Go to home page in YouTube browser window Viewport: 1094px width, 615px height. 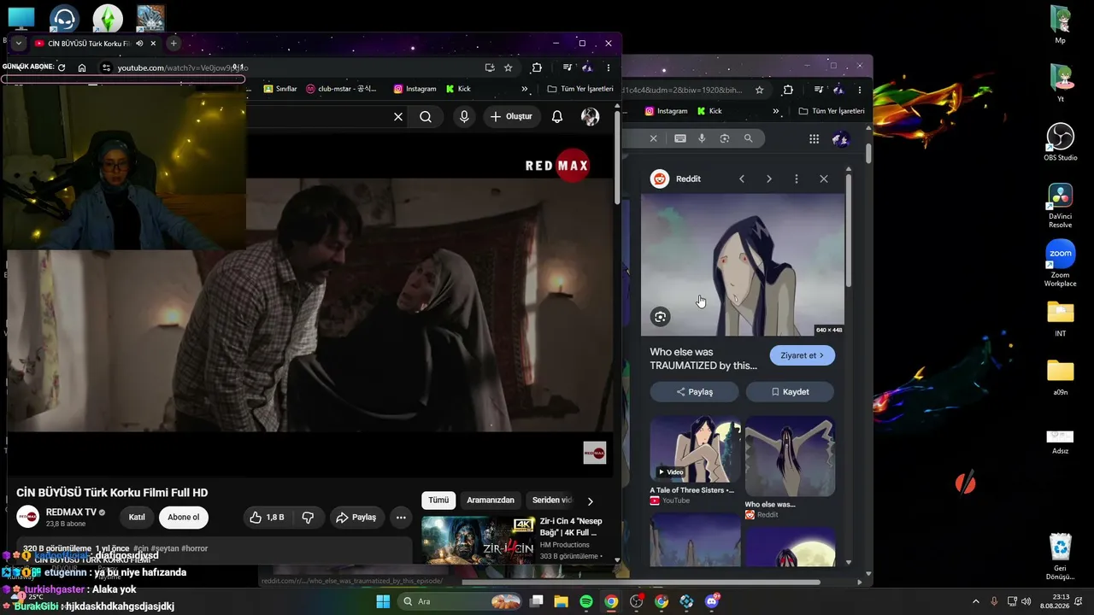[x=82, y=67]
